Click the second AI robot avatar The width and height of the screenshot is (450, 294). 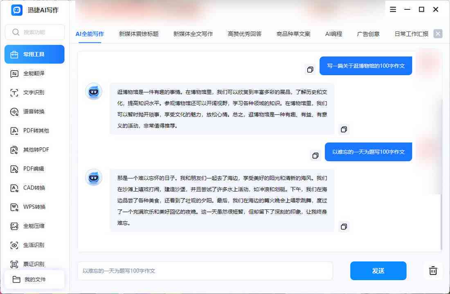(x=94, y=177)
